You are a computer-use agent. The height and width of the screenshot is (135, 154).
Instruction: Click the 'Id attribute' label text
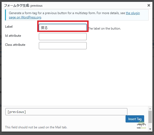[x=13, y=36]
